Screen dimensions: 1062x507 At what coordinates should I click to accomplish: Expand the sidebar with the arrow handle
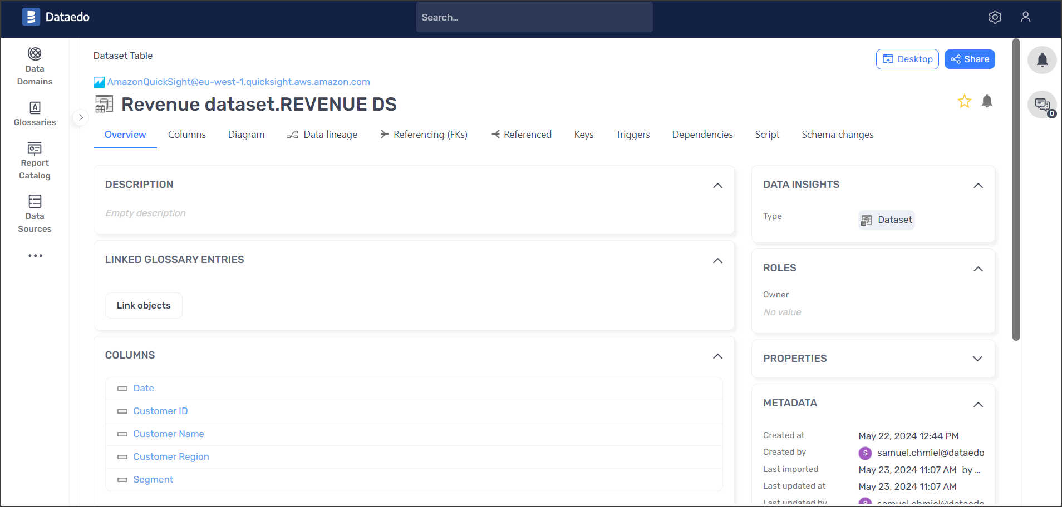(x=81, y=117)
